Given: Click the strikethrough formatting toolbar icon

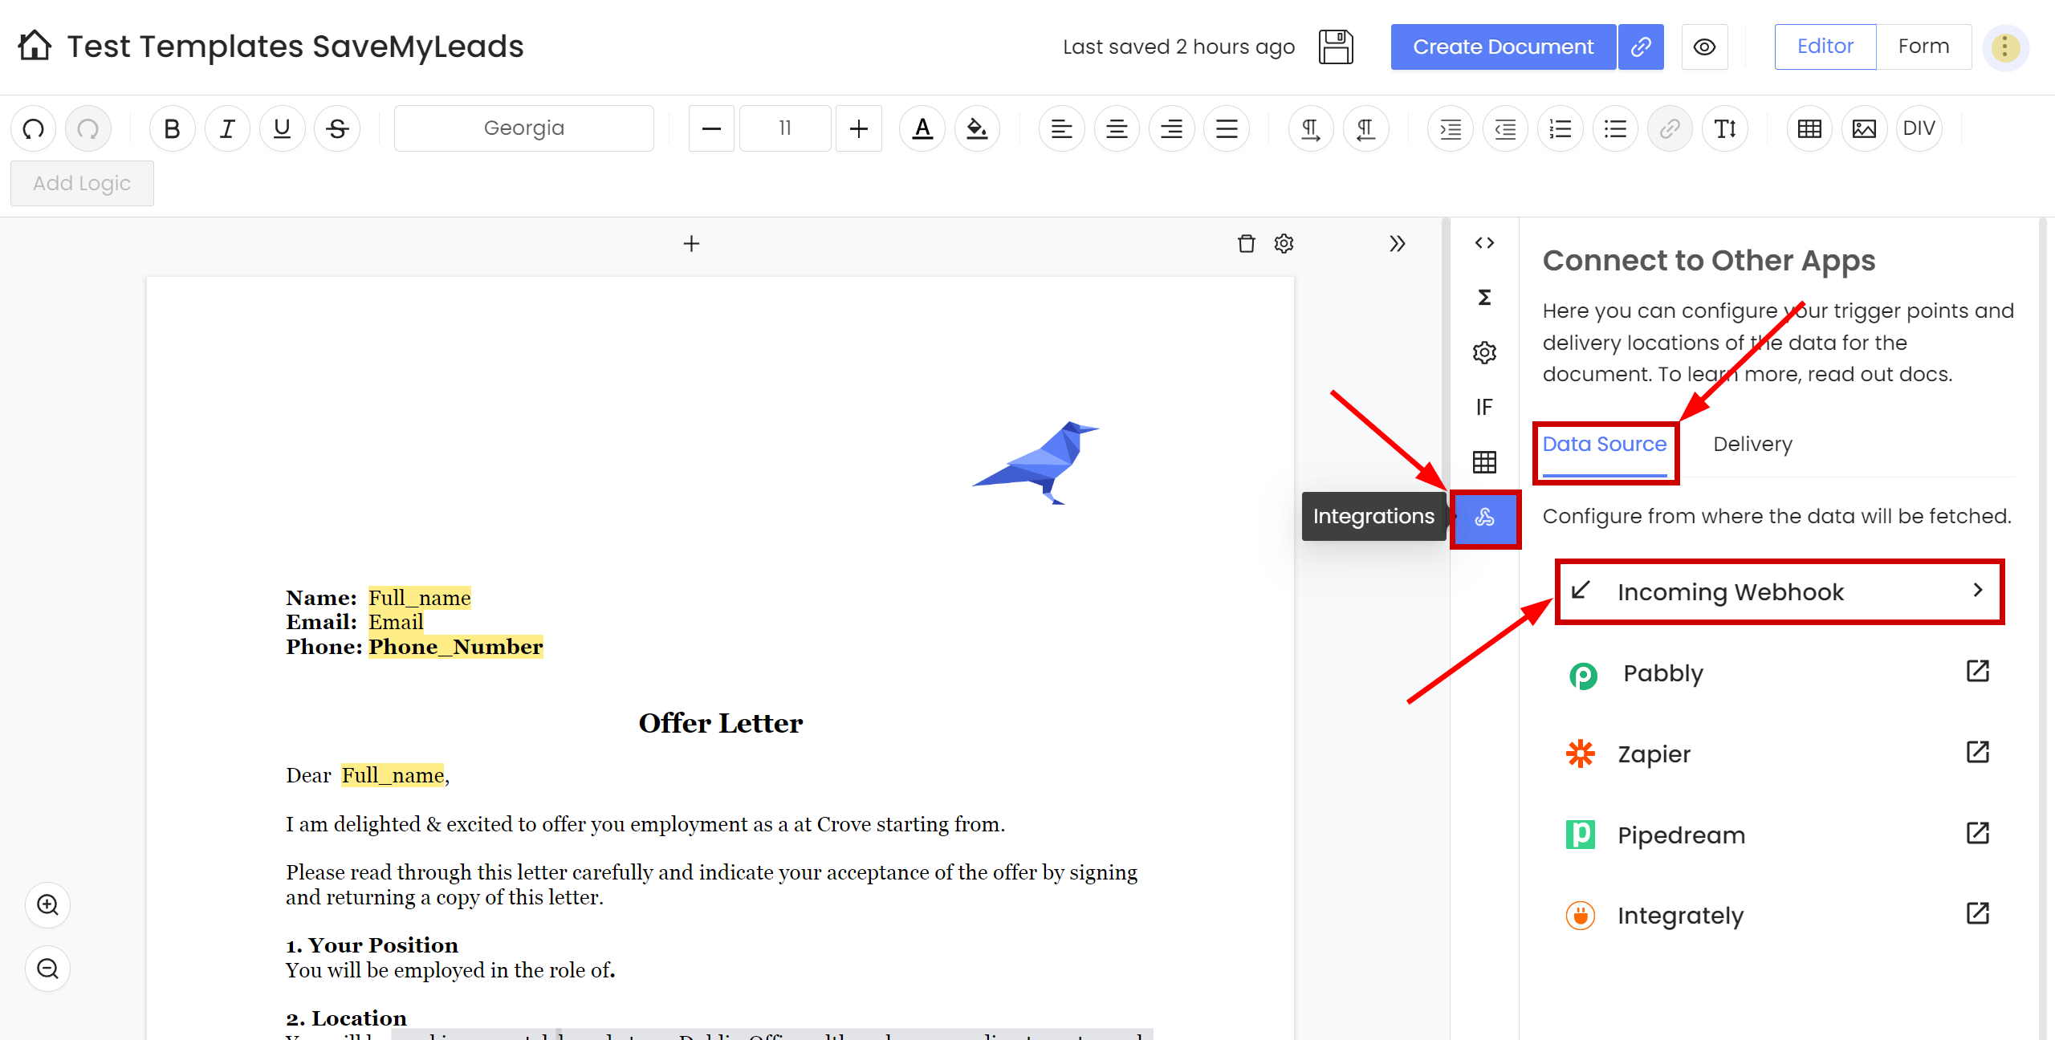Looking at the screenshot, I should point(337,128).
